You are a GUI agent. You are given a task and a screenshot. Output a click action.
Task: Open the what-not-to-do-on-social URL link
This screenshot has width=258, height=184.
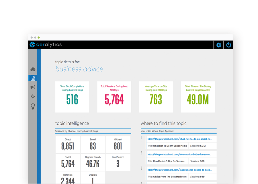180,138
